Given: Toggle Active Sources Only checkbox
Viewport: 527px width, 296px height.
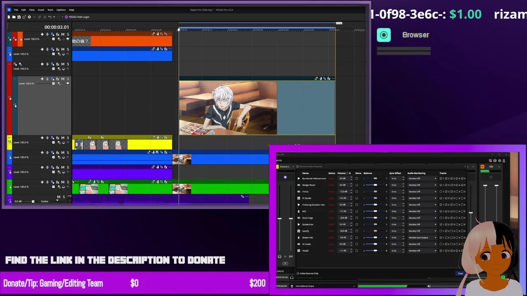Looking at the screenshot, I should point(298,273).
